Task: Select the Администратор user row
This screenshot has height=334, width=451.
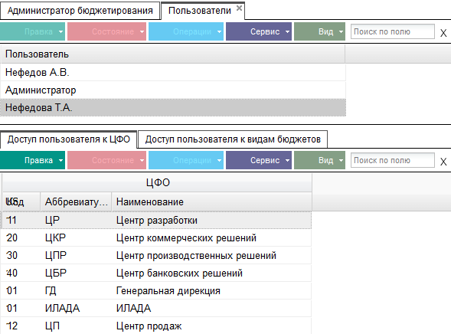Action: [x=173, y=90]
